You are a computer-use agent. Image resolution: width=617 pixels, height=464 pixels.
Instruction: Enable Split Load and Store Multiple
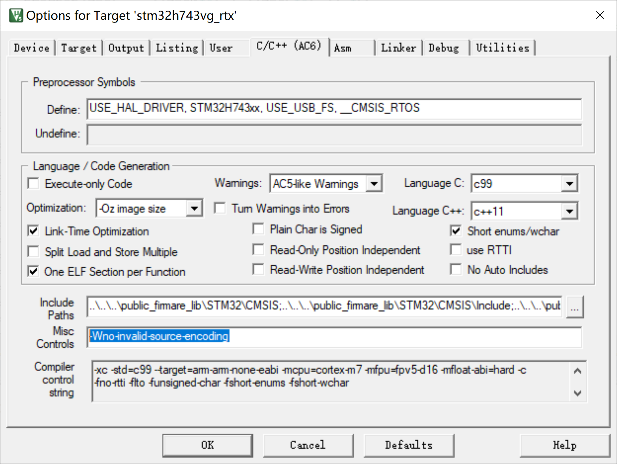tap(33, 251)
